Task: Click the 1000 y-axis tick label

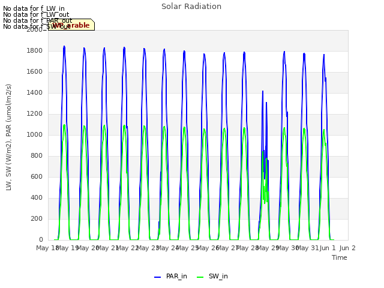Action: tap(35, 134)
